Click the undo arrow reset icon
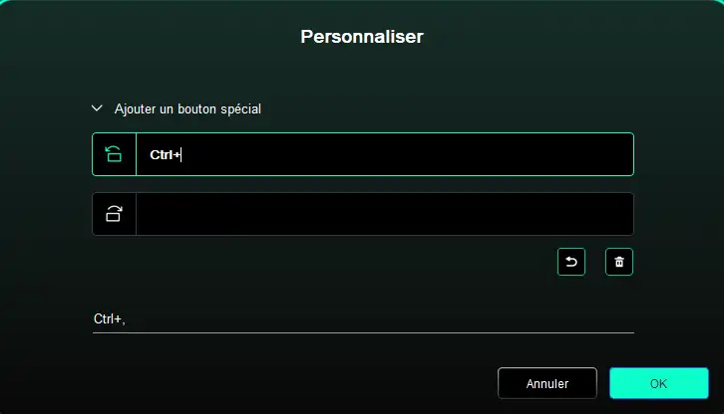 tap(571, 262)
